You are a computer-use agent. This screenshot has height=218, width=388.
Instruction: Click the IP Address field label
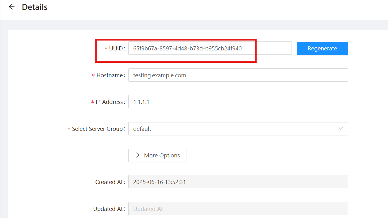click(109, 102)
